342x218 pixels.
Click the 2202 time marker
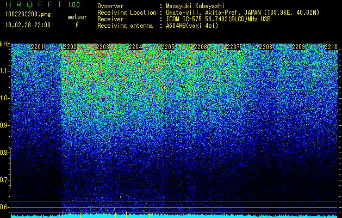click(70, 47)
